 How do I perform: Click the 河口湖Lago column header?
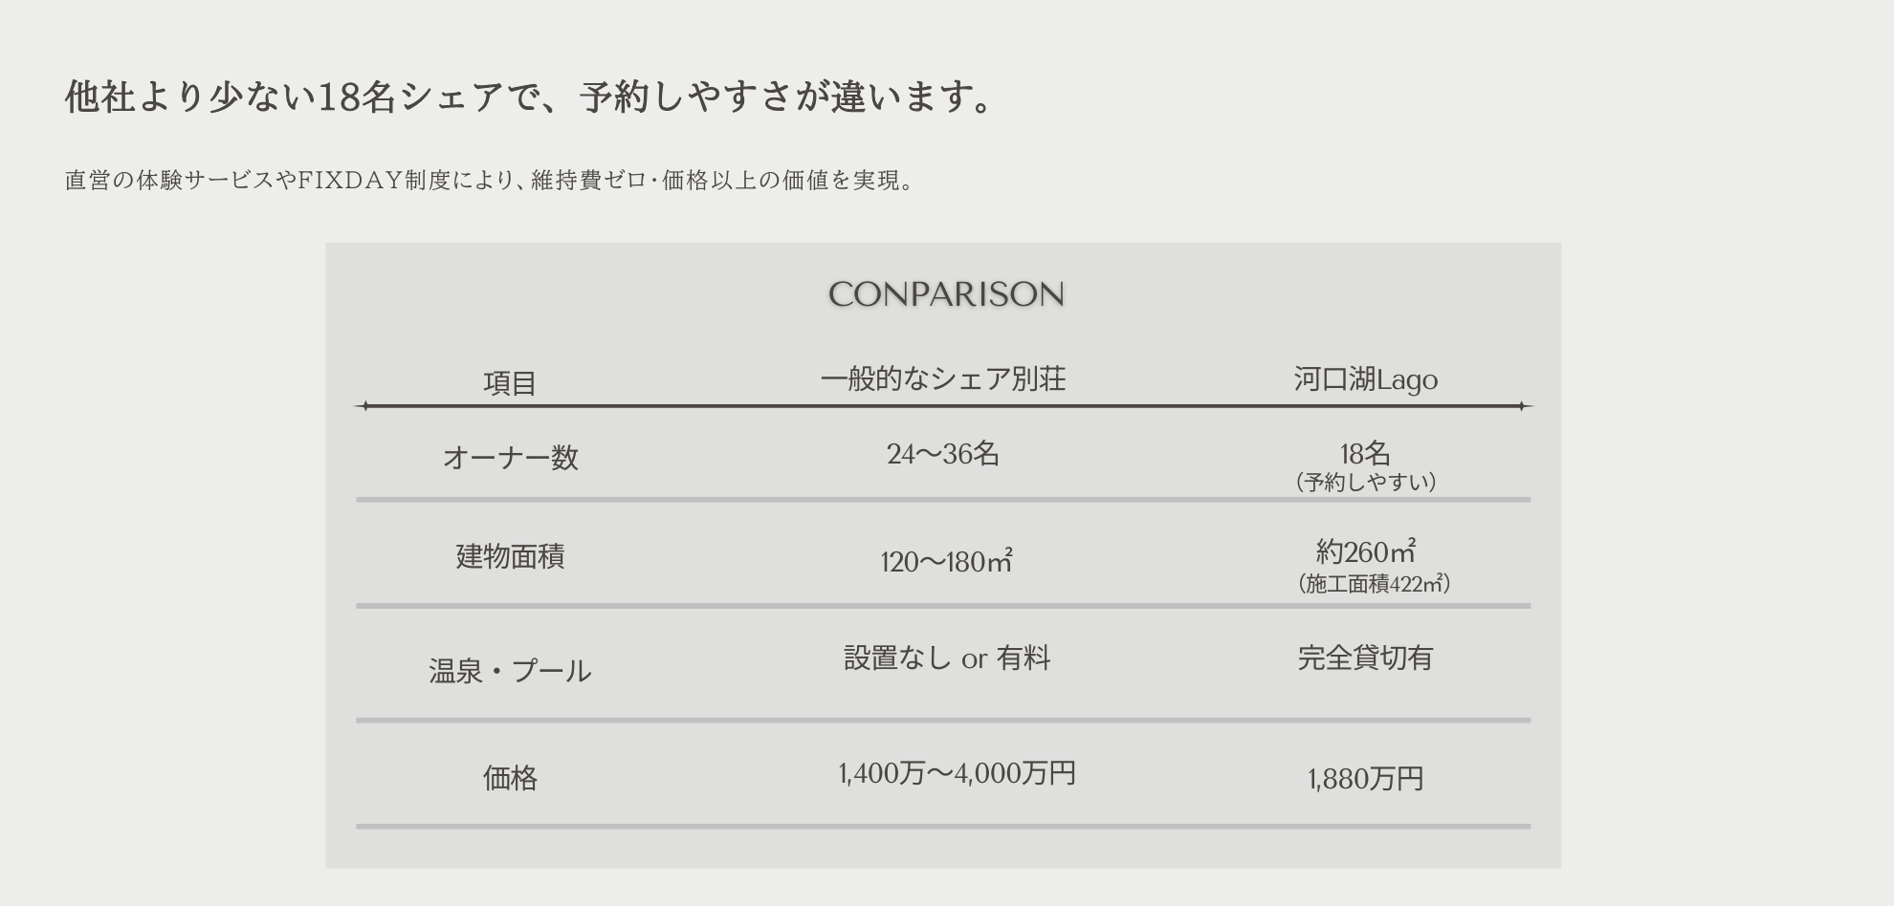[1365, 379]
